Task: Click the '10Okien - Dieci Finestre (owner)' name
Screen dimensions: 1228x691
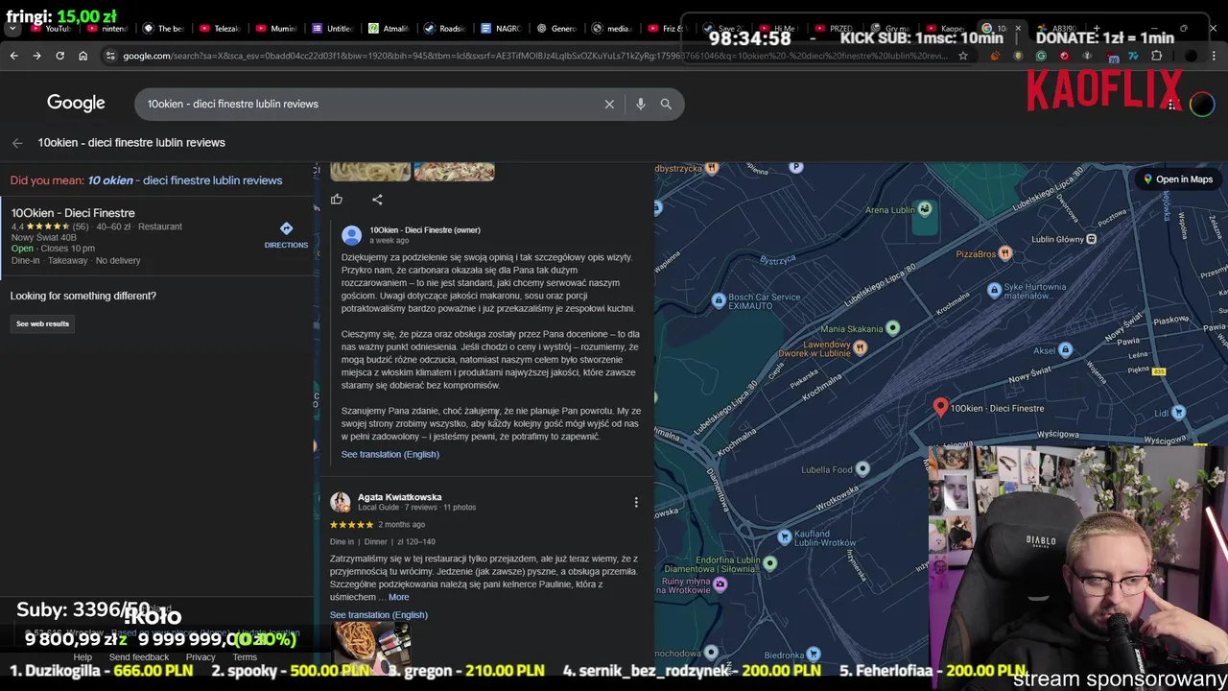Action: (x=425, y=230)
